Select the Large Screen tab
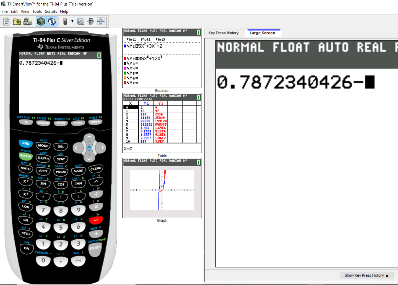398x285 pixels. (262, 33)
